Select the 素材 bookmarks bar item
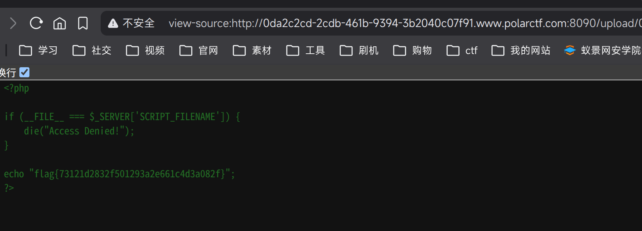The height and width of the screenshot is (231, 642). click(x=252, y=50)
